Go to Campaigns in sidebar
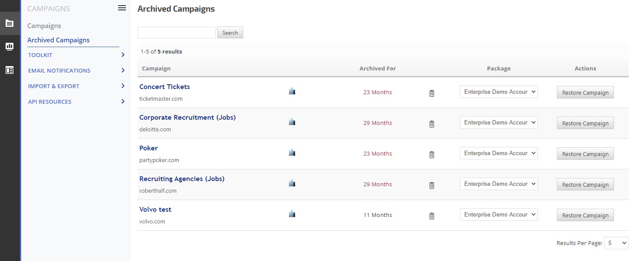Viewport: 630px width, 261px height. point(44,26)
